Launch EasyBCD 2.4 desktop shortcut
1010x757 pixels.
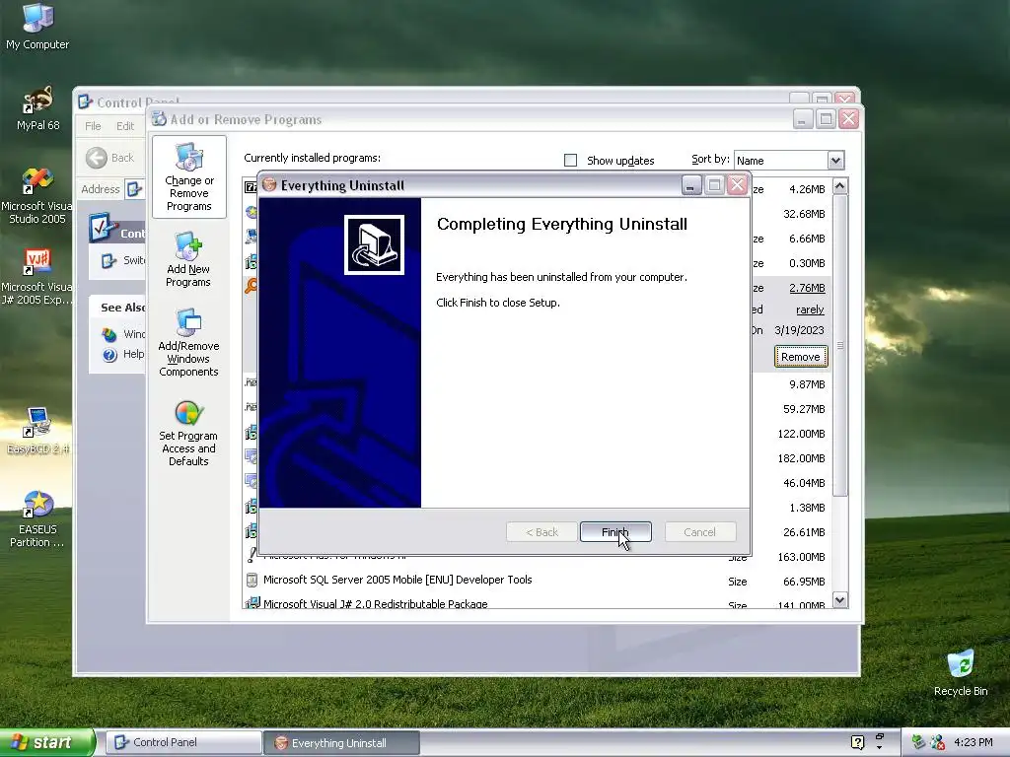(37, 430)
